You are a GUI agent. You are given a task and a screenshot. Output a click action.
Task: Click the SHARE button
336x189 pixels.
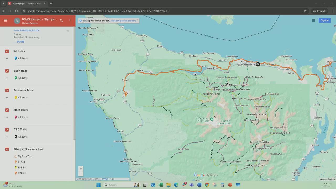(20, 42)
